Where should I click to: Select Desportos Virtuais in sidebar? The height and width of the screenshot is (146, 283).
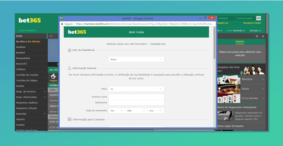[x=31, y=108]
